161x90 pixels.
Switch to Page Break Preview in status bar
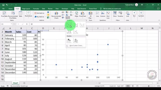(x=137, y=86)
